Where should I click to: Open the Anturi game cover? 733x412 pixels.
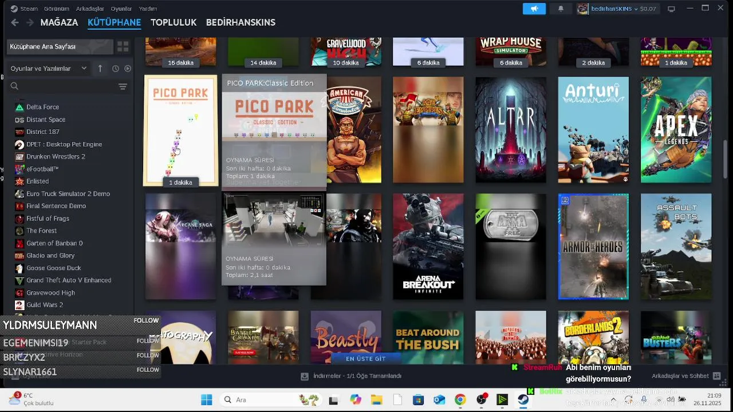click(593, 130)
